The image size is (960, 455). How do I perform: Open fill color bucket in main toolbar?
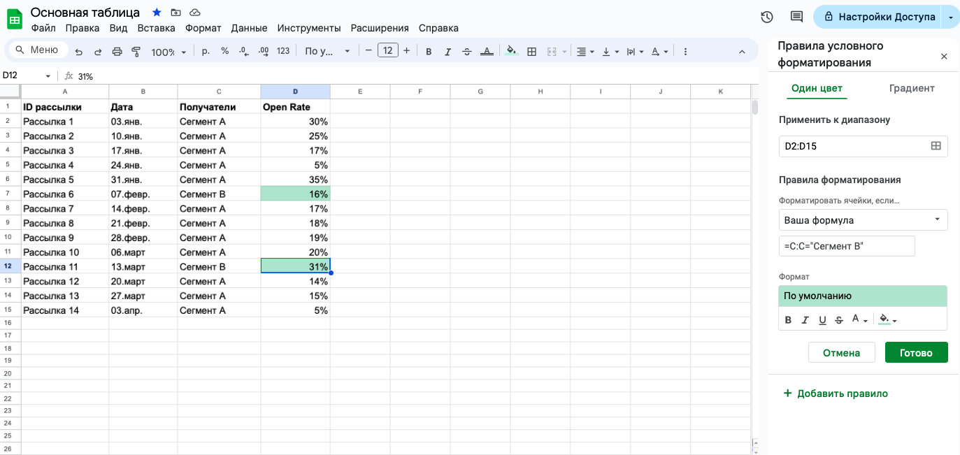point(512,51)
